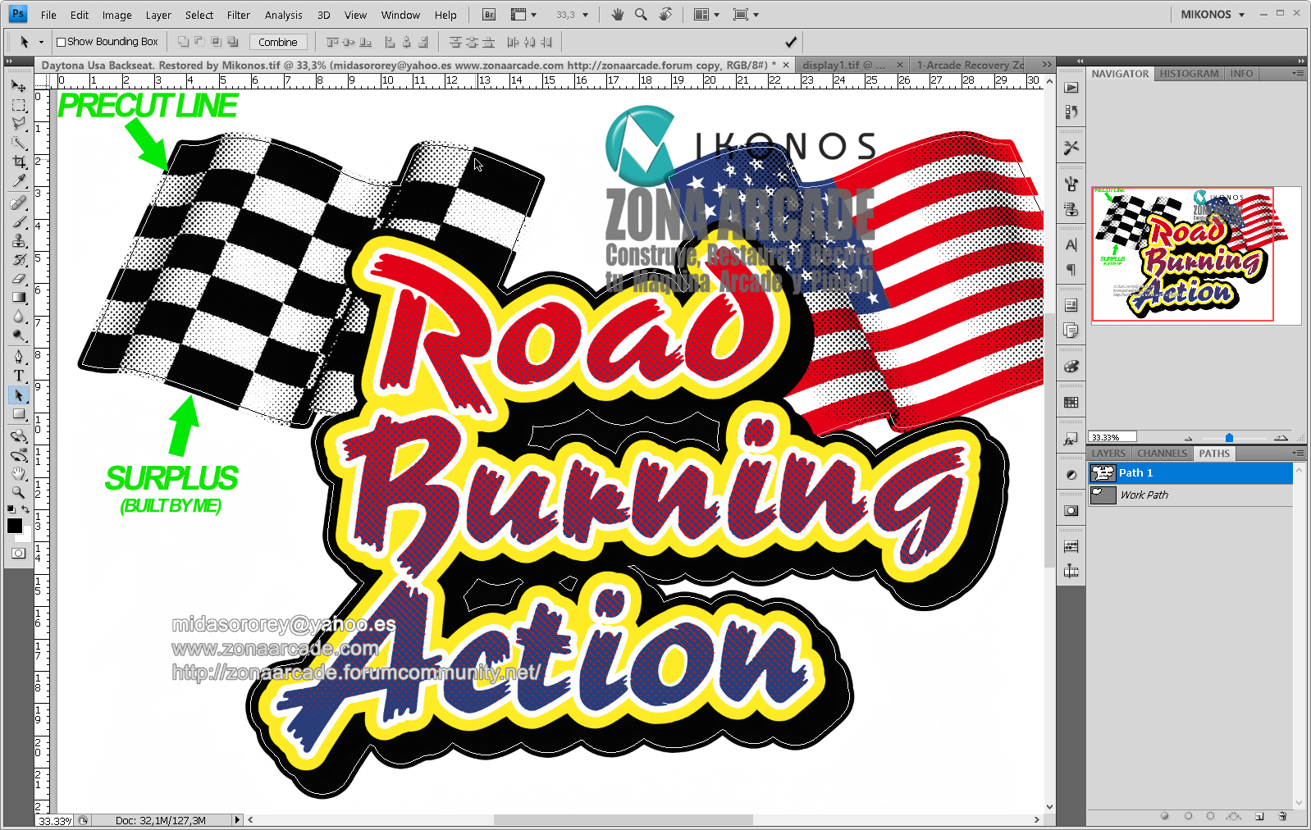
Task: Select the Gradient tool
Action: tap(18, 297)
